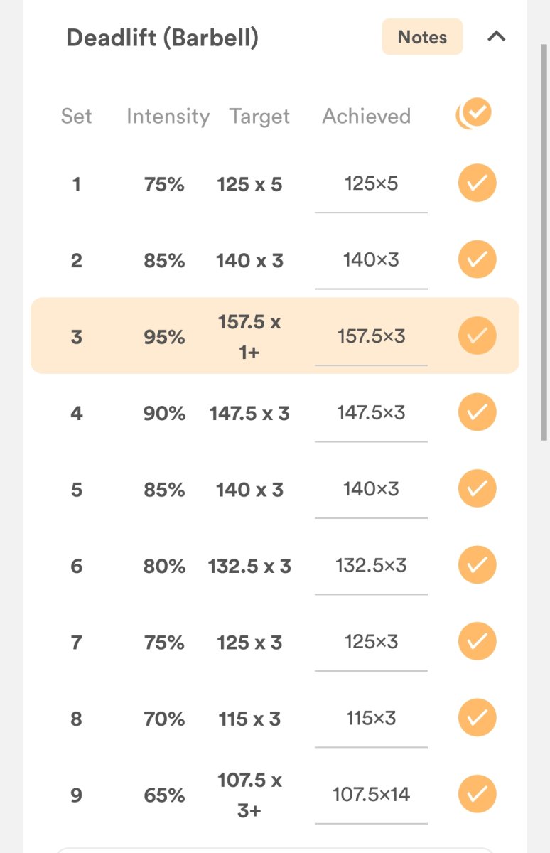This screenshot has height=853, width=550.
Task: Tap set 8 check circle icon
Action: (477, 718)
